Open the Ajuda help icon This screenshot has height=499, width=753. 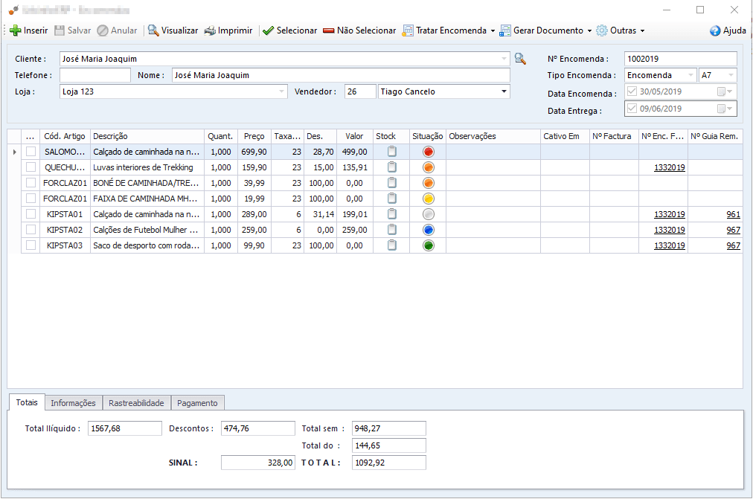[715, 30]
